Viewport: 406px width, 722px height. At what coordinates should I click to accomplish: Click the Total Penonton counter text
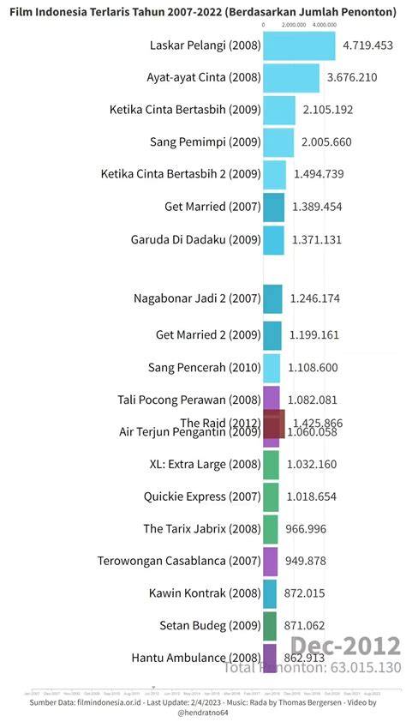coord(312,667)
